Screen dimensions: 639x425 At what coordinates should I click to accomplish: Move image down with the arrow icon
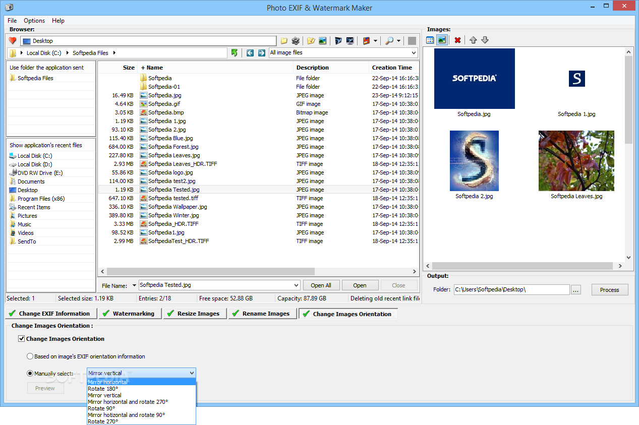point(485,40)
